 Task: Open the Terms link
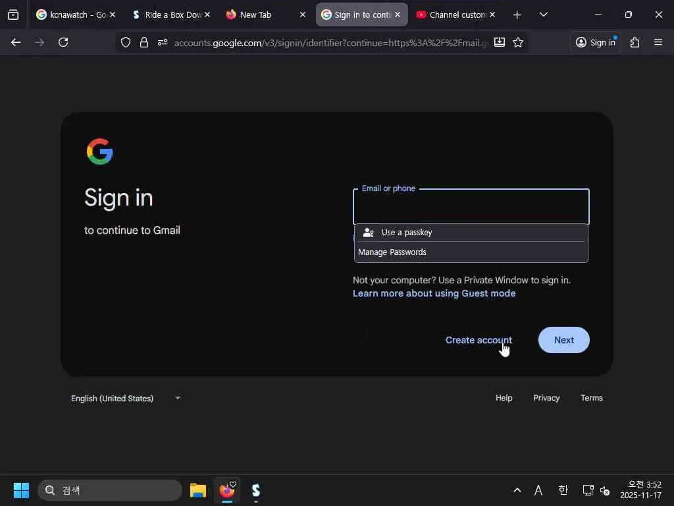point(592,398)
